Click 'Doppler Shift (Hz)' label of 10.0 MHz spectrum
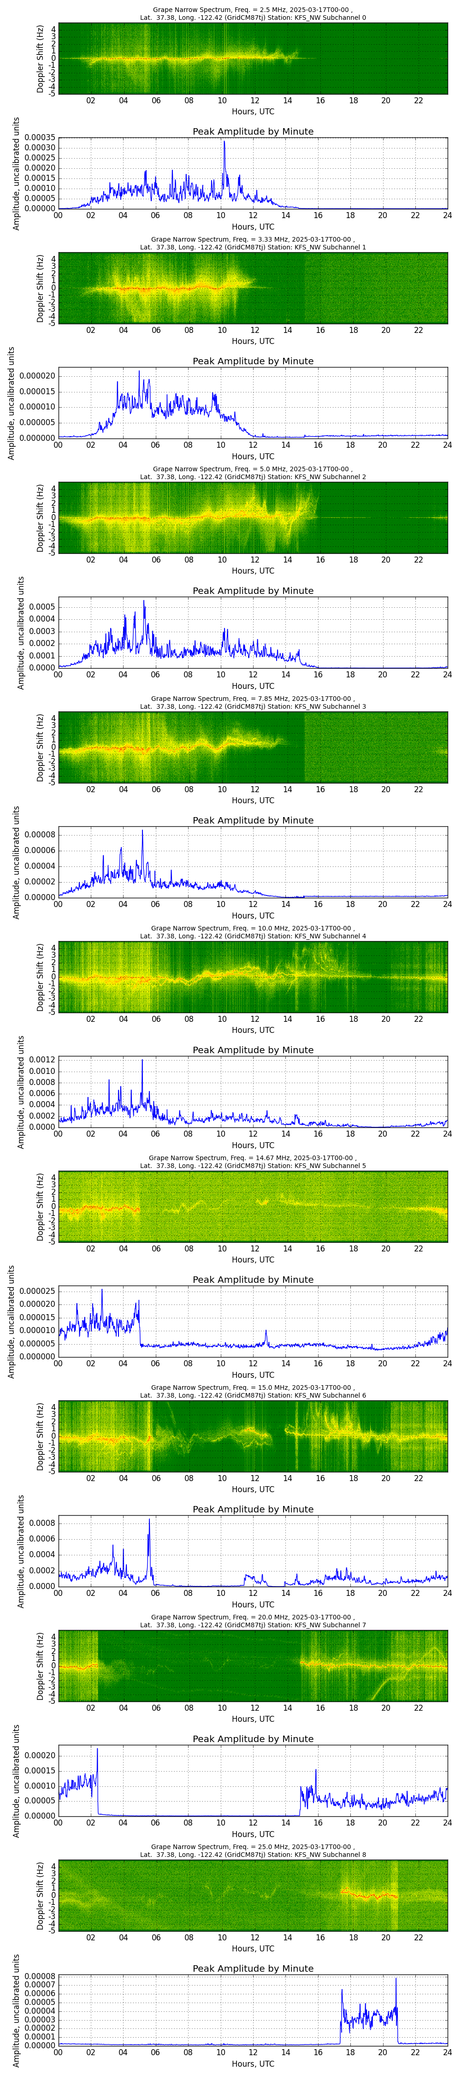 tap(41, 976)
